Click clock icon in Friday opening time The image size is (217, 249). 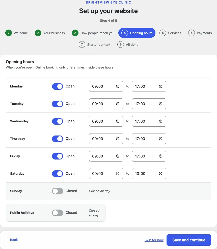(x=118, y=156)
